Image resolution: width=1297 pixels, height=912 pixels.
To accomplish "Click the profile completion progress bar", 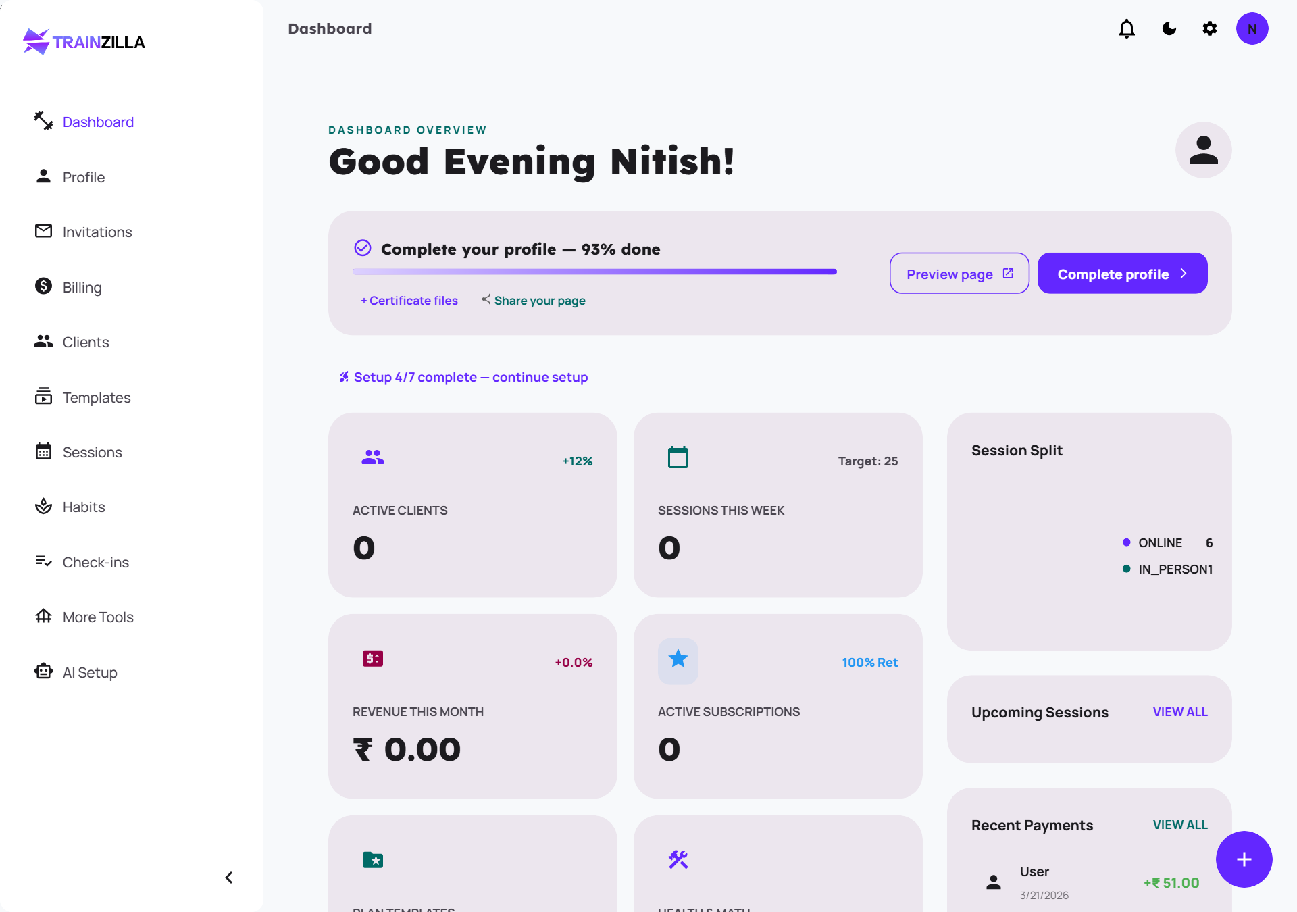I will (594, 272).
